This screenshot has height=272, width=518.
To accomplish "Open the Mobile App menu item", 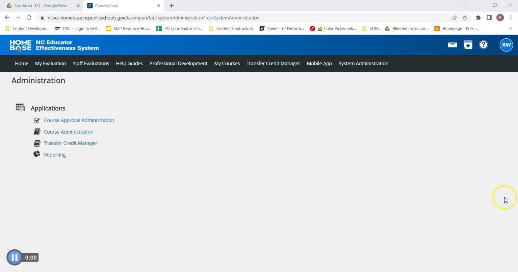I will click(319, 63).
